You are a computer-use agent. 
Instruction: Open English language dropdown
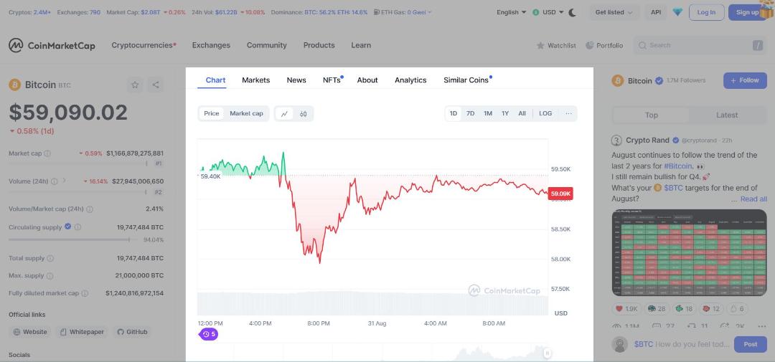click(x=512, y=12)
